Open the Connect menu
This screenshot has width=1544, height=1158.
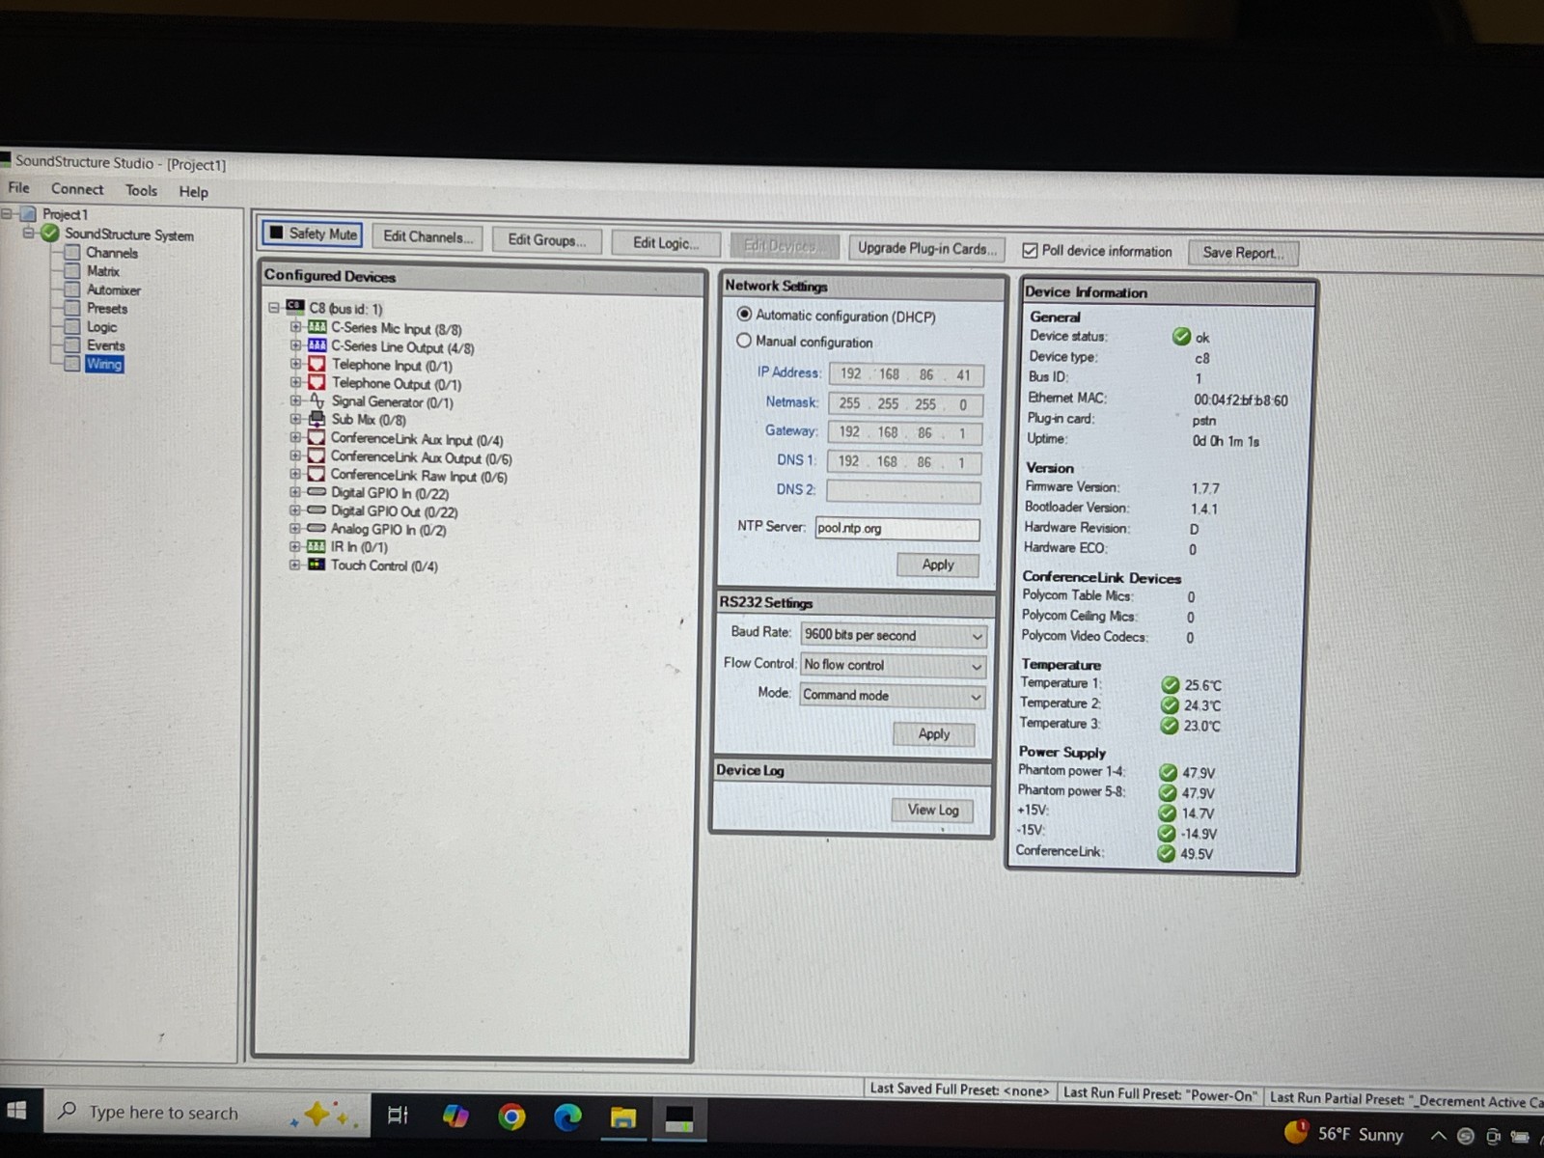77,189
